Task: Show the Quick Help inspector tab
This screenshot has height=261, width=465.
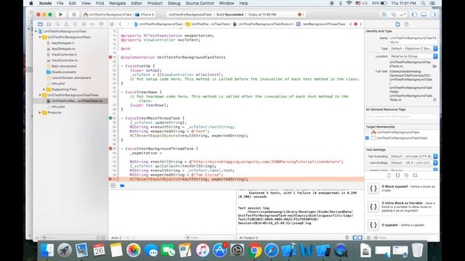Action: 406,24
